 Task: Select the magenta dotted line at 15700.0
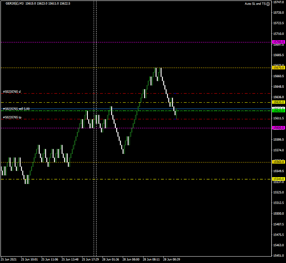click(x=136, y=42)
